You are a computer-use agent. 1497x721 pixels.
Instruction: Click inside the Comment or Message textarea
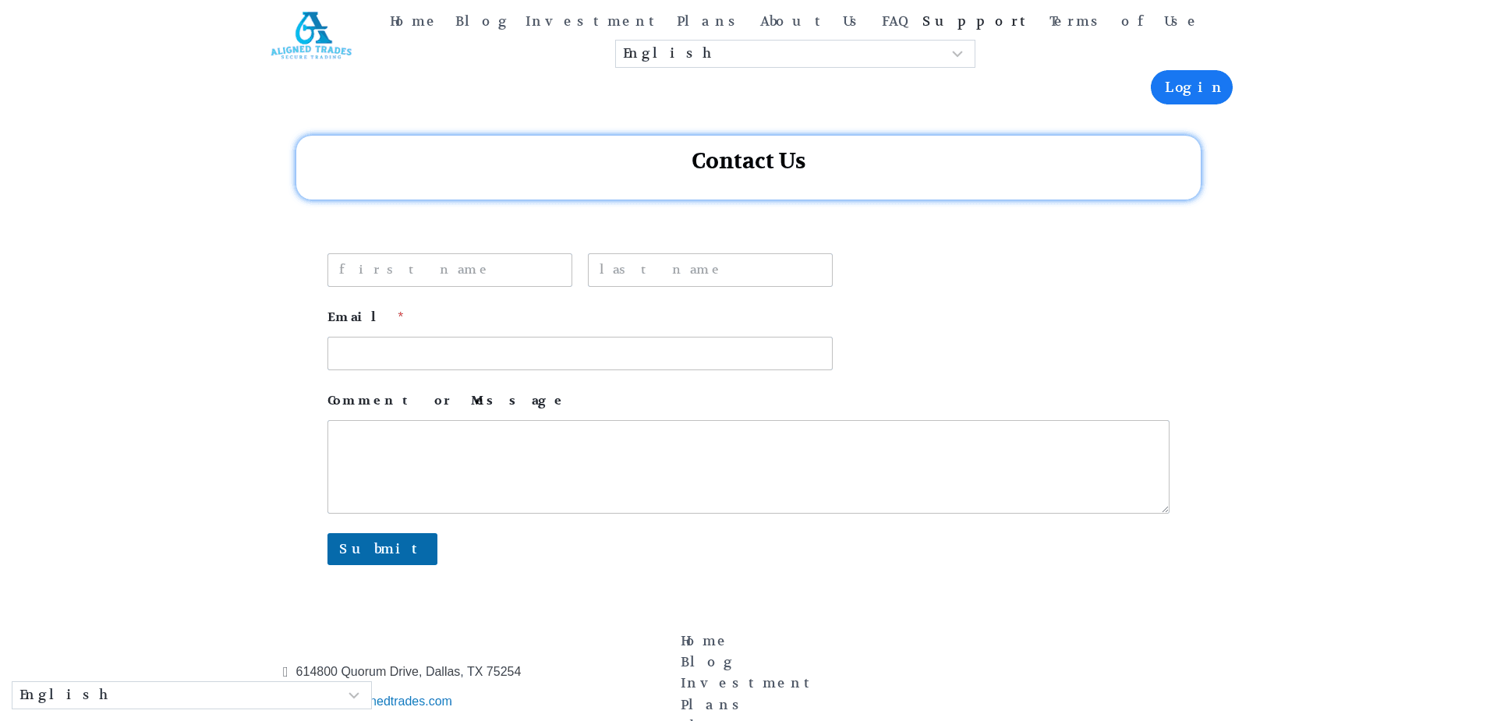[x=747, y=466]
